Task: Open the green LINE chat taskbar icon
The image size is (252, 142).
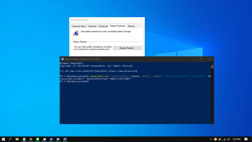Action: (37, 139)
